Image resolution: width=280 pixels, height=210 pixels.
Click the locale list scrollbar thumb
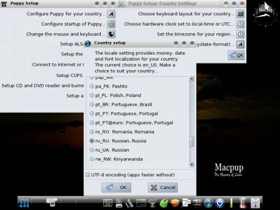pyautogui.click(x=192, y=141)
